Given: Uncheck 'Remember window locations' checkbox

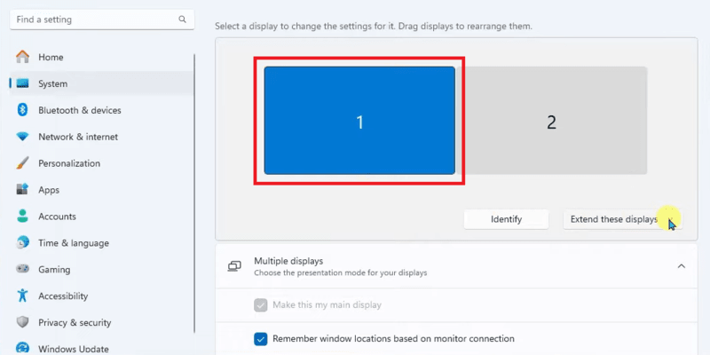Looking at the screenshot, I should click(x=261, y=338).
